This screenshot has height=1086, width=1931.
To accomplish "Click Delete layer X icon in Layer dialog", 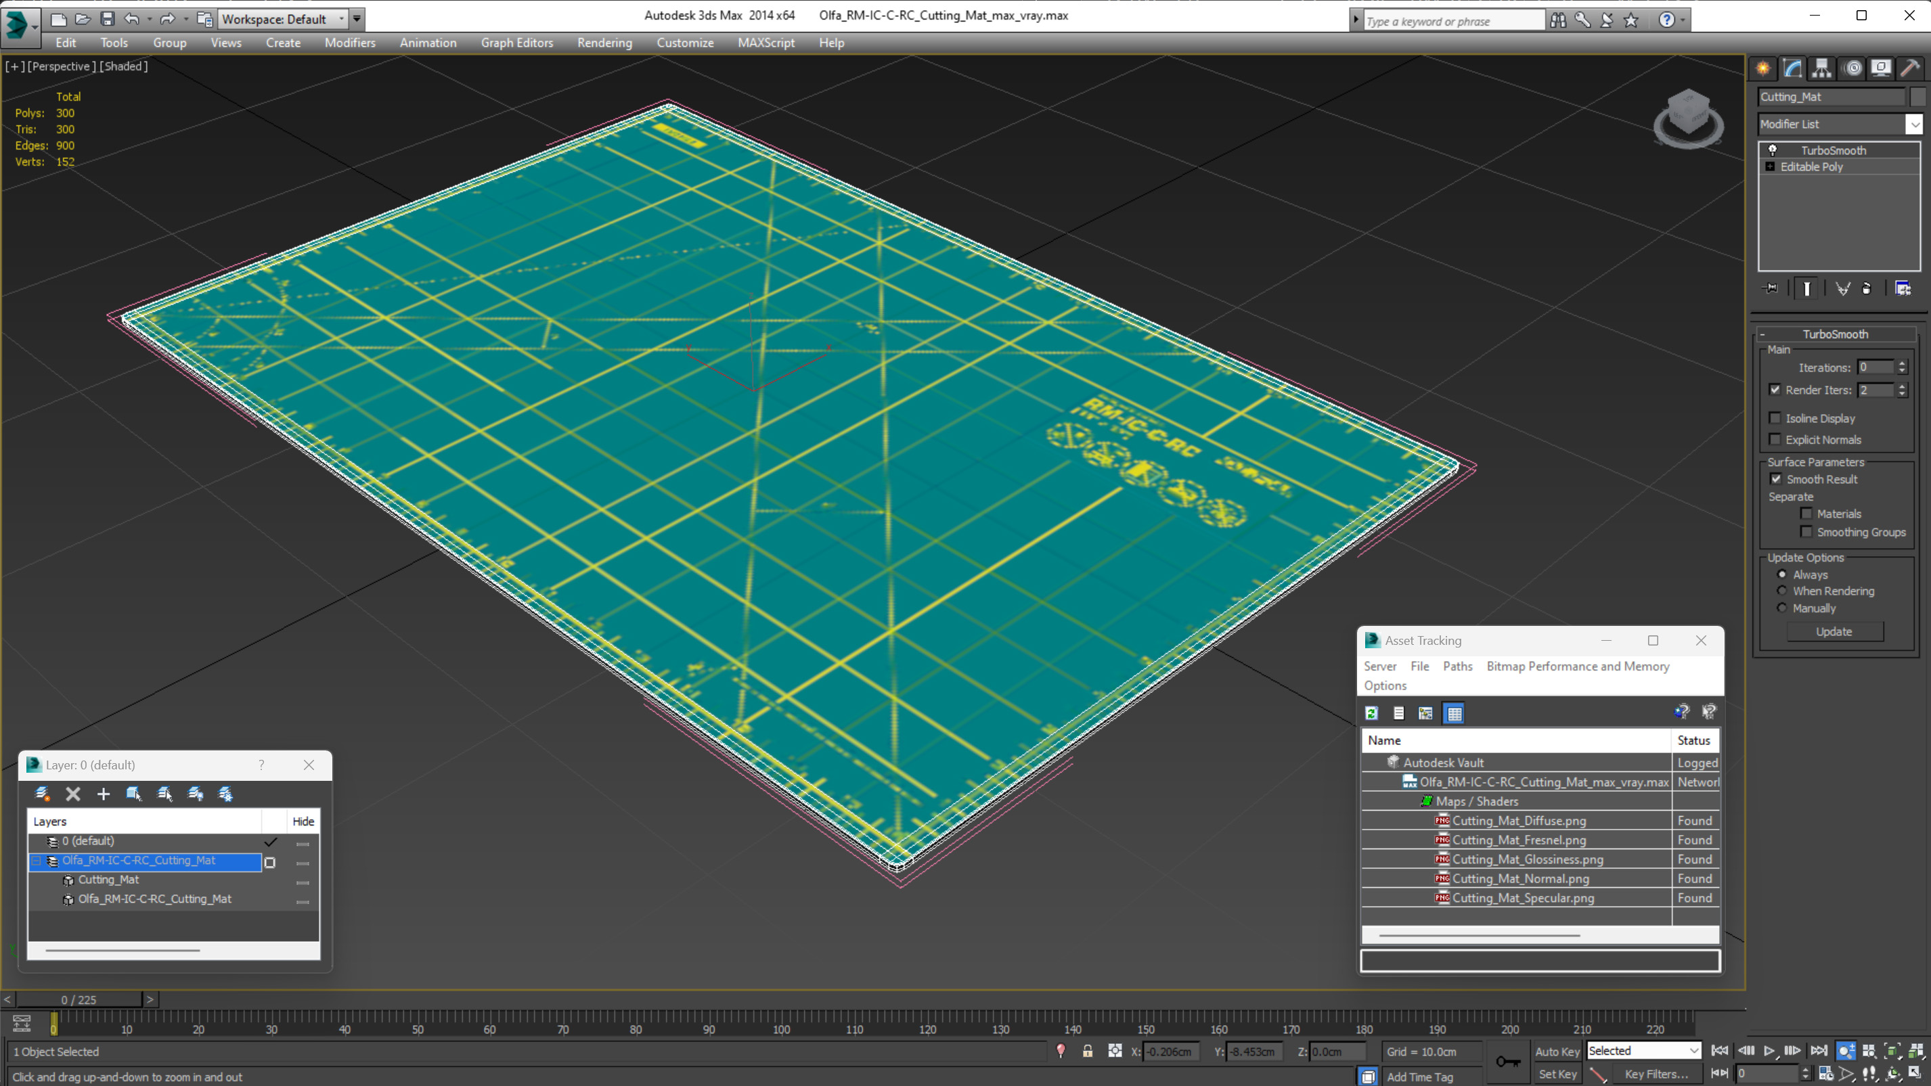I will 72,794.
